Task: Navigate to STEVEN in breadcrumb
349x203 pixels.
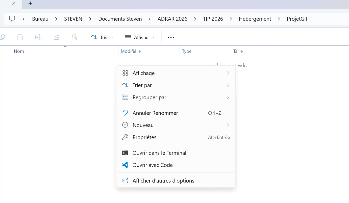Action: [73, 19]
